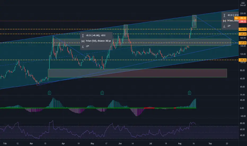Screen dimensions: 247x146
Task: Click the Jul label on the time axis
Action: tap(151, 143)
